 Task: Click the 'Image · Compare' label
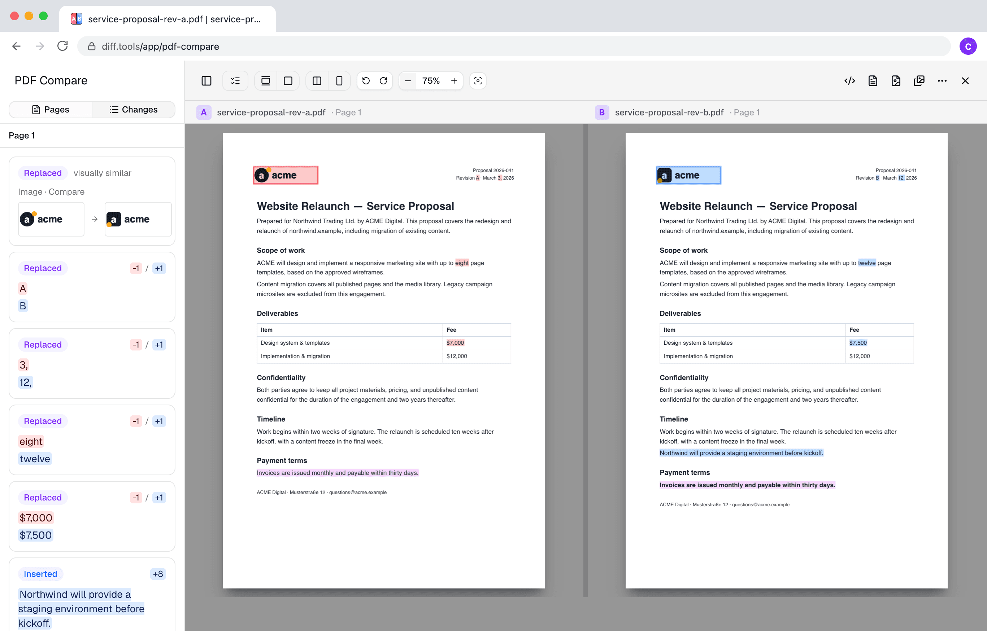coord(51,192)
